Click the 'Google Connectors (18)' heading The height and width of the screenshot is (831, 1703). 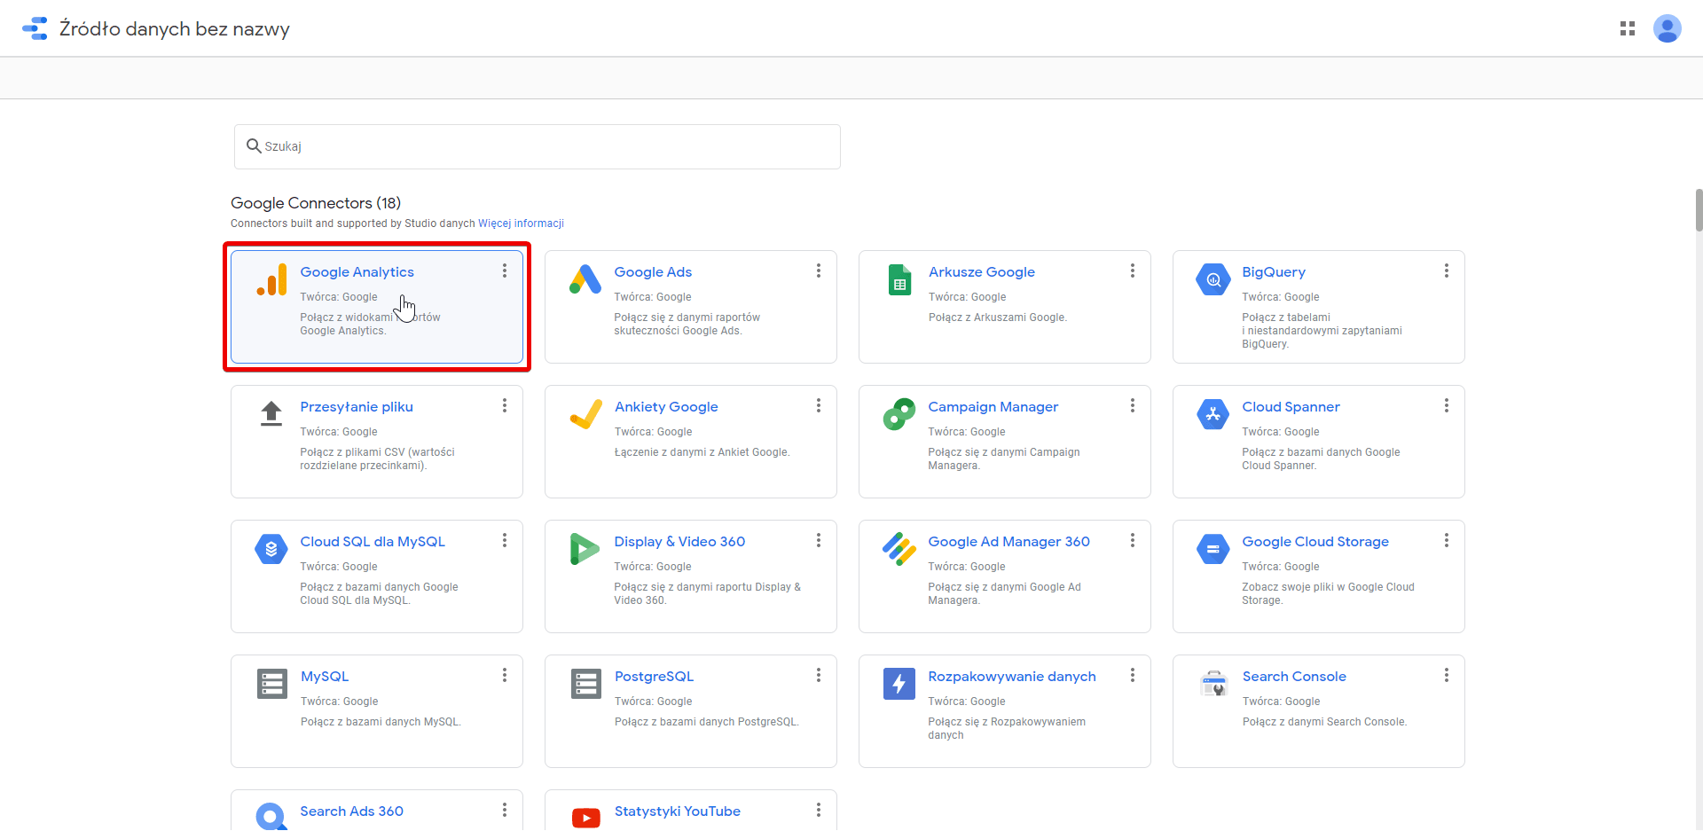pos(316,203)
